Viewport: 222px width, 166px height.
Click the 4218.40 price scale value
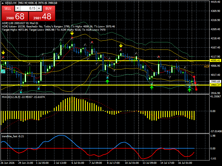[215, 38]
